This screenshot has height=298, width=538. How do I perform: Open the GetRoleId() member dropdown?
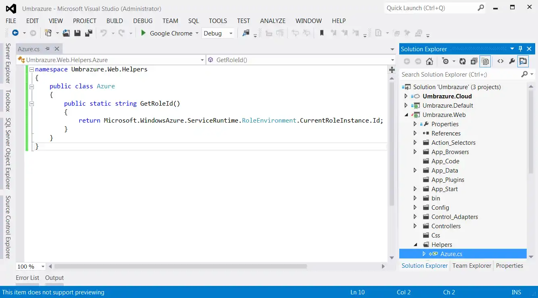point(392,60)
